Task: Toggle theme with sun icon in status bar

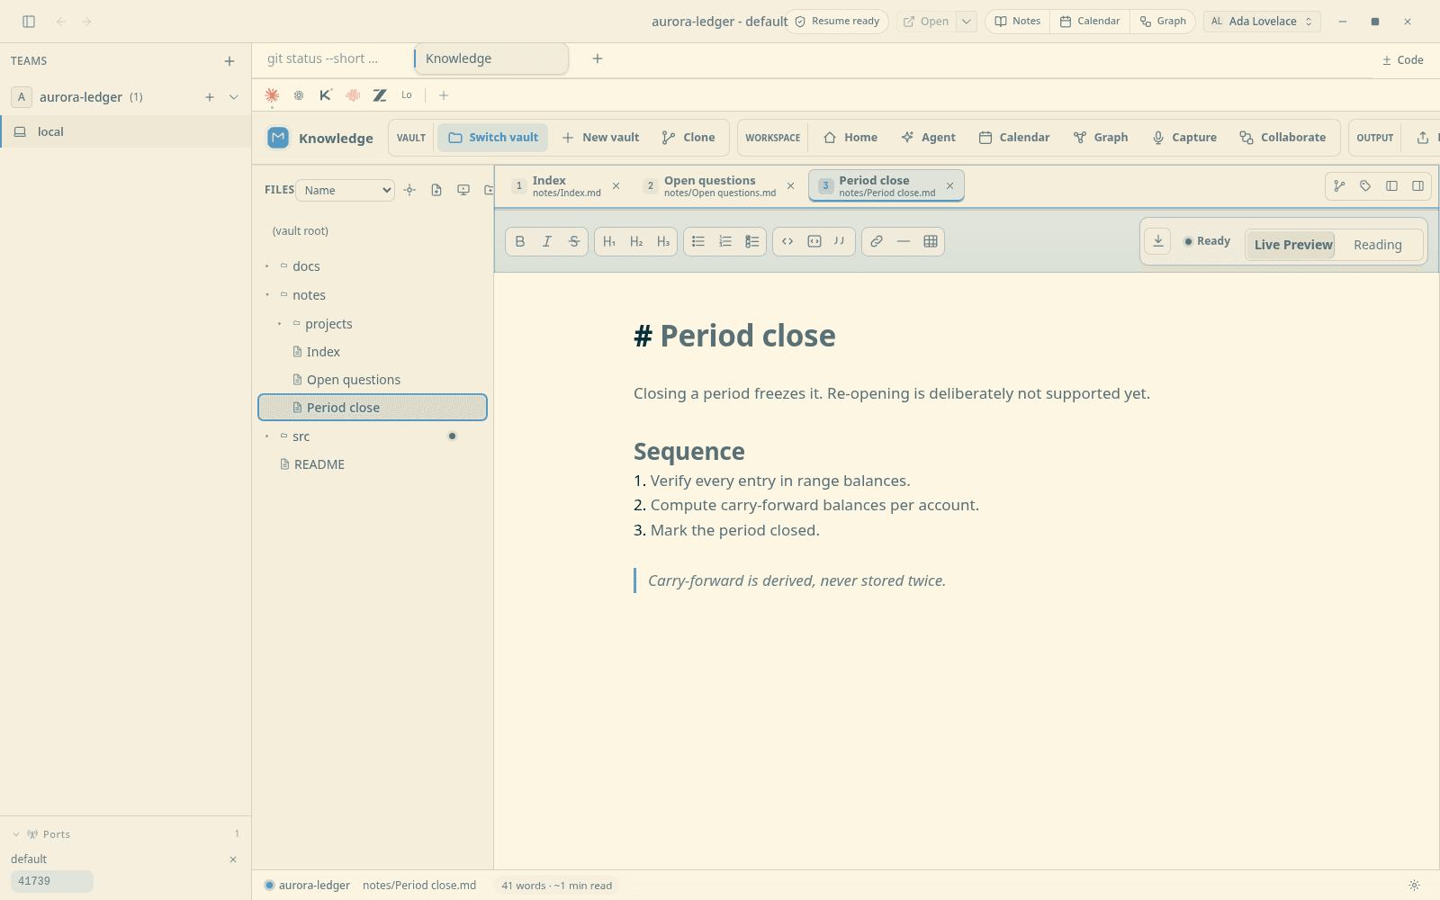Action: 1414,886
